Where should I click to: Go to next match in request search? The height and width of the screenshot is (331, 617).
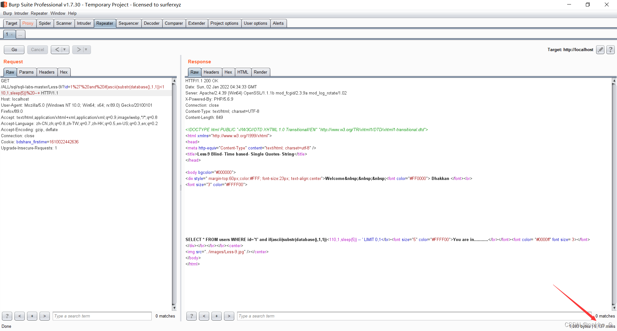click(45, 316)
